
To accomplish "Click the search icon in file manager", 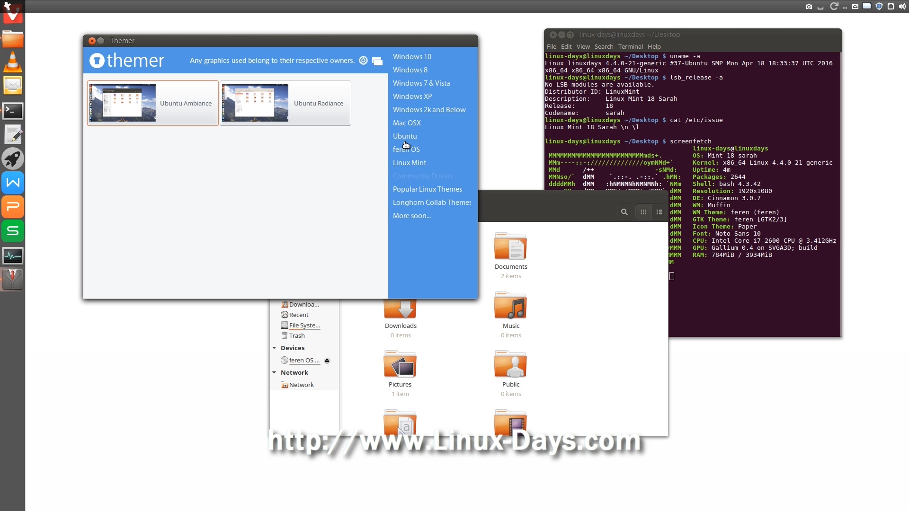I will click(624, 212).
